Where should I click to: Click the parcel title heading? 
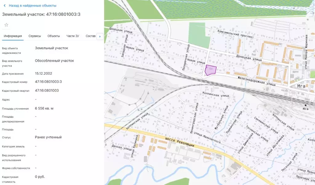[x=41, y=14]
